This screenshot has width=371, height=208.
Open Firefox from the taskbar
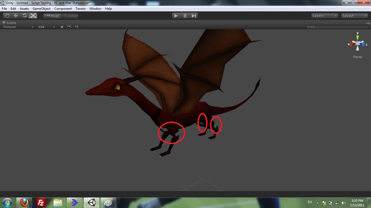[24, 202]
